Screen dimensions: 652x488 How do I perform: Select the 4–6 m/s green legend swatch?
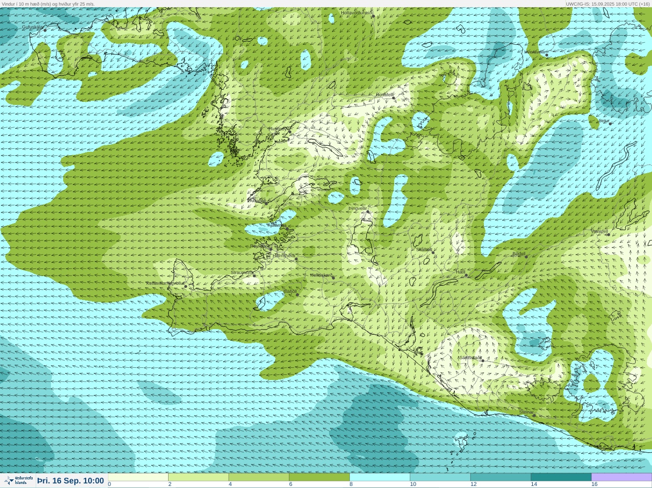[259, 477]
